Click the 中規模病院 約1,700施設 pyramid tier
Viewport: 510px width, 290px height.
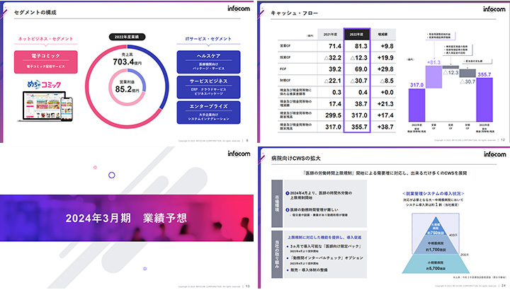point(436,246)
